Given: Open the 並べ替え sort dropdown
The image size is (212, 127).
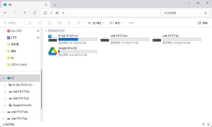Looking at the screenshot, I should 96,23.
